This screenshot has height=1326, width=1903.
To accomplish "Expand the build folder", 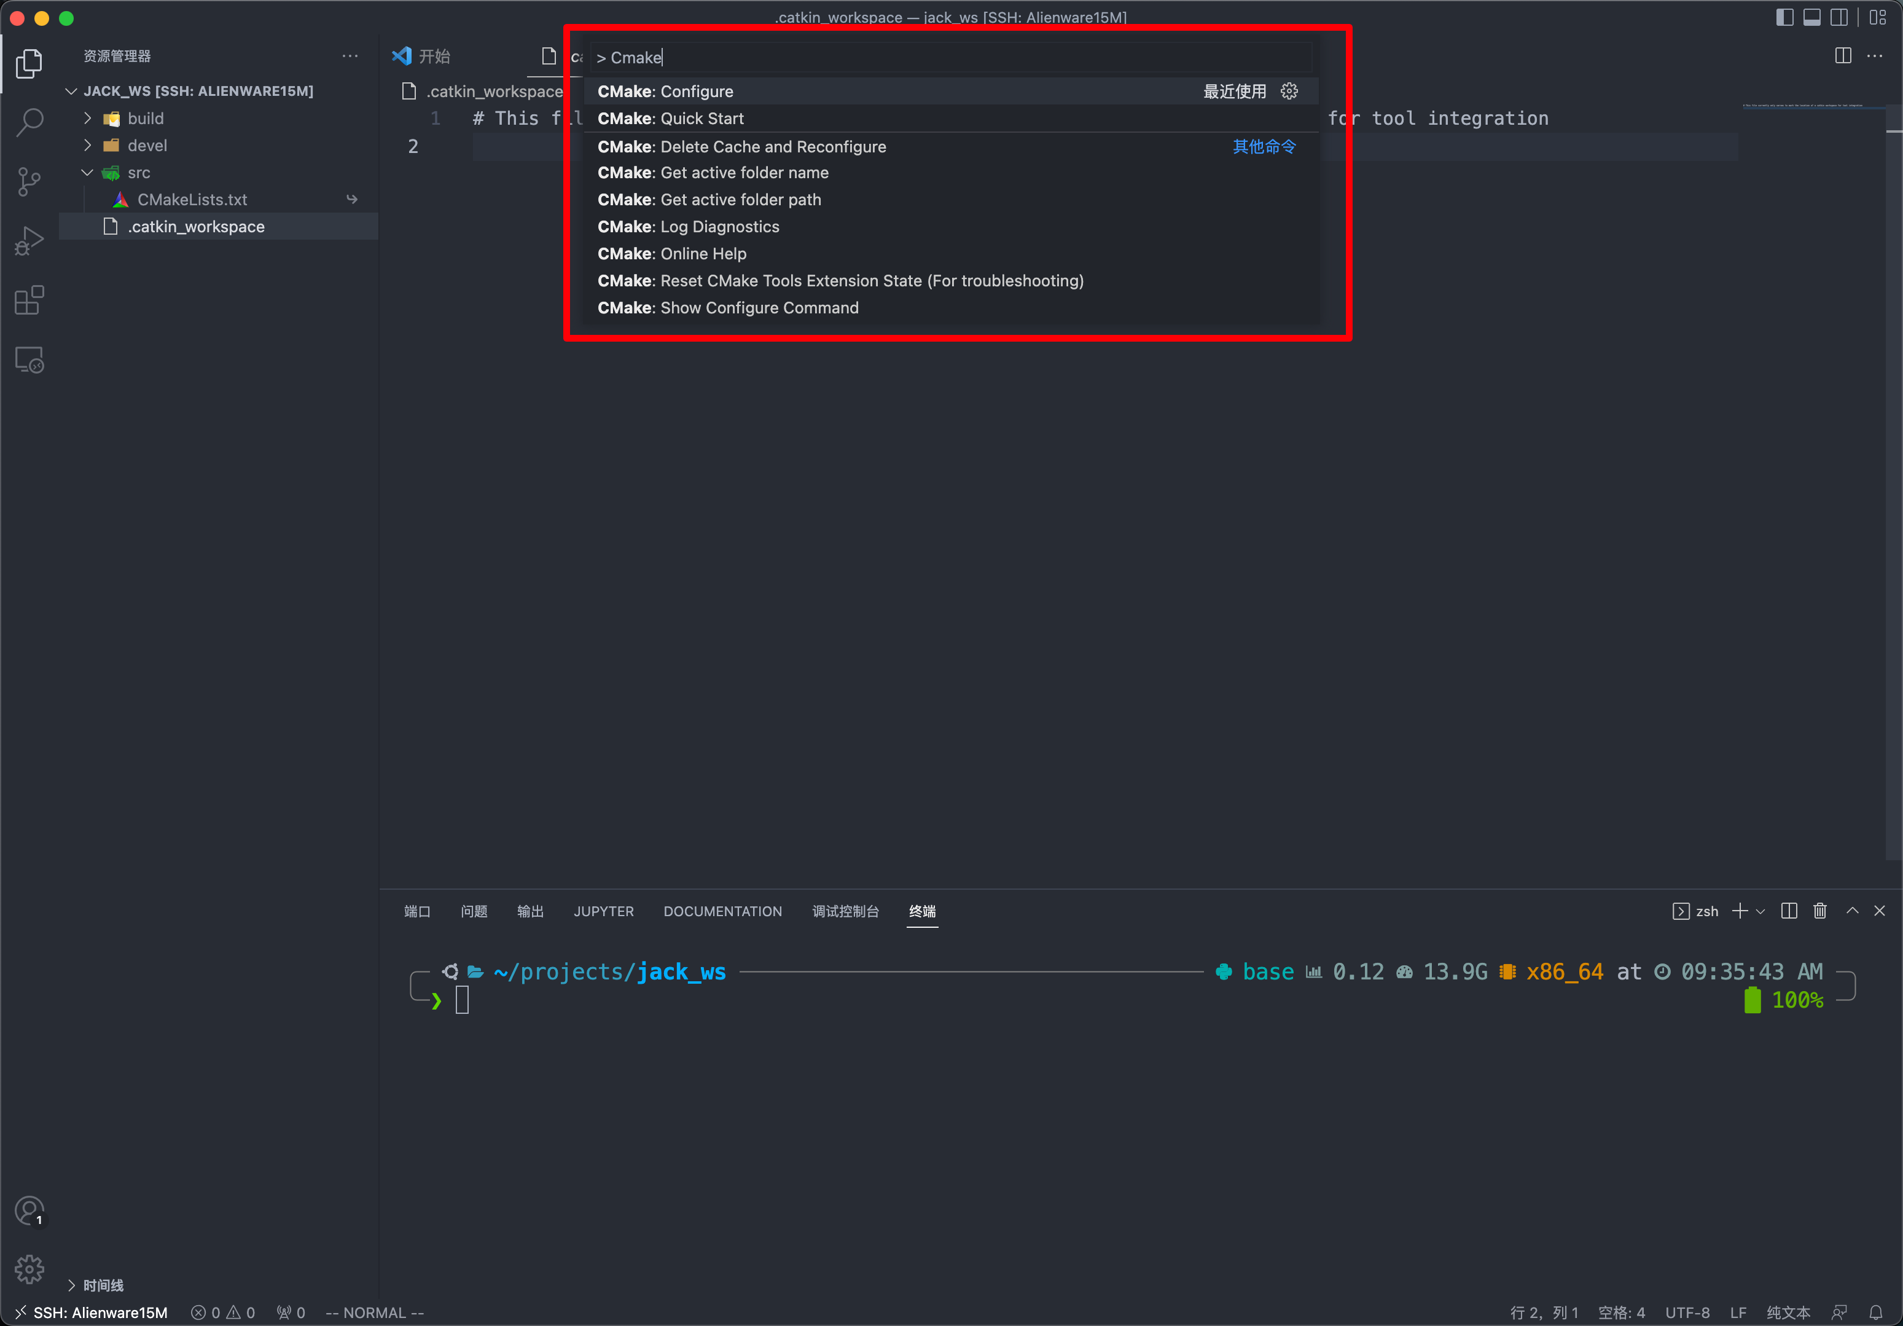I will (x=219, y=119).
